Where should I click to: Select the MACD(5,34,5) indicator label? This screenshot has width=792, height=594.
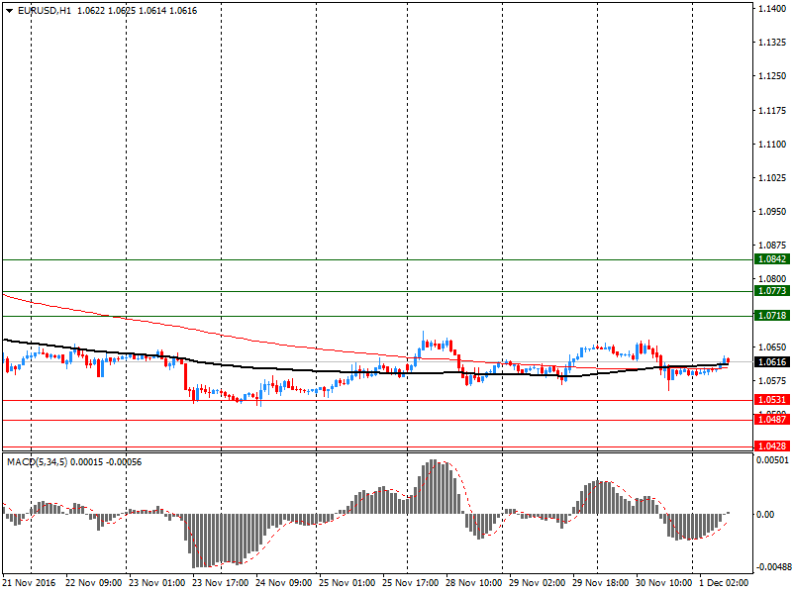click(x=37, y=462)
